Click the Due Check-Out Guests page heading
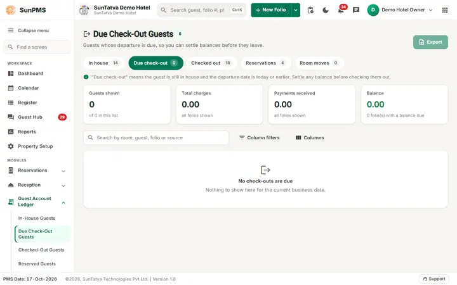Image resolution: width=457 pixels, height=285 pixels. (133, 34)
